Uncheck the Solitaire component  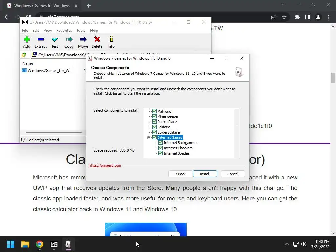coord(154,127)
